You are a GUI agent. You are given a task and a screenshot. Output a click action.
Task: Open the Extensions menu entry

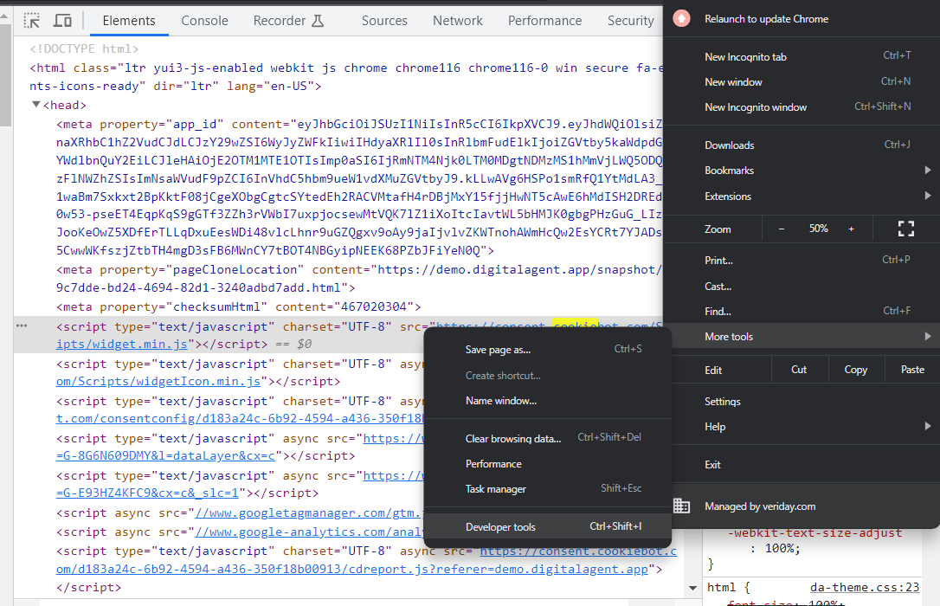click(801, 196)
